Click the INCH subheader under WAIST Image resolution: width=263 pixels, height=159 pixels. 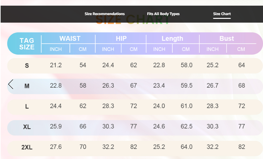pyautogui.click(x=56, y=49)
